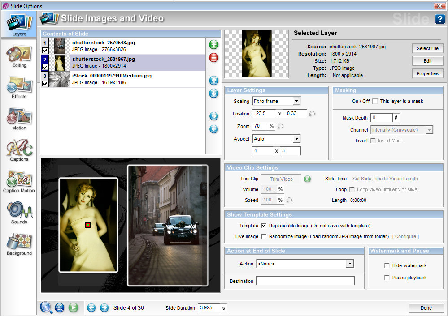Reset the layer Zoom value
Viewport: 448px width, 316px height.
pyautogui.click(x=280, y=126)
